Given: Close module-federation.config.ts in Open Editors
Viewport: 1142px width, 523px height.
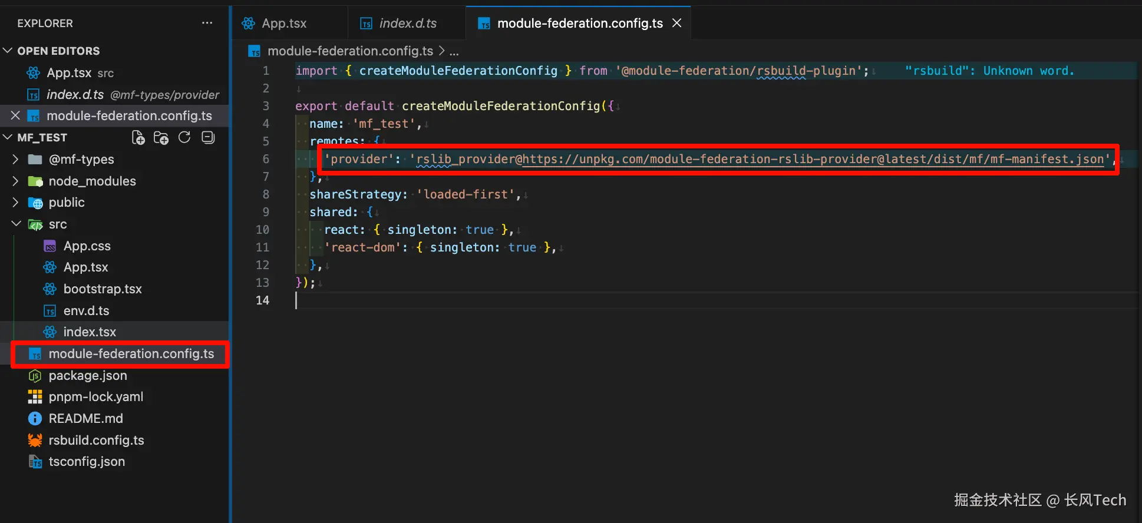Looking at the screenshot, I should tap(15, 115).
